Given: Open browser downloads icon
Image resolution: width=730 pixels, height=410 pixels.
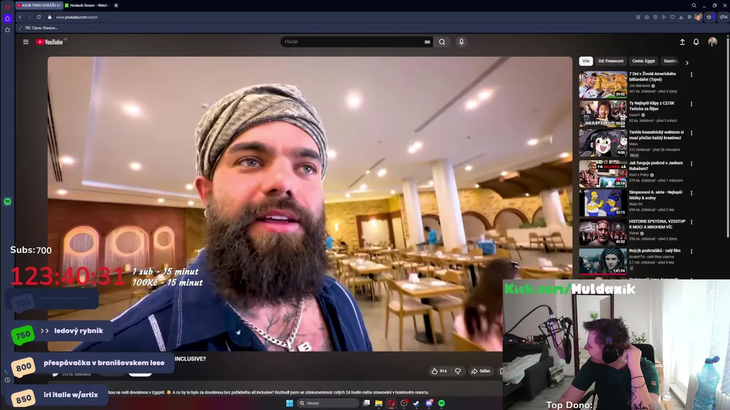Looking at the screenshot, I should point(681,17).
